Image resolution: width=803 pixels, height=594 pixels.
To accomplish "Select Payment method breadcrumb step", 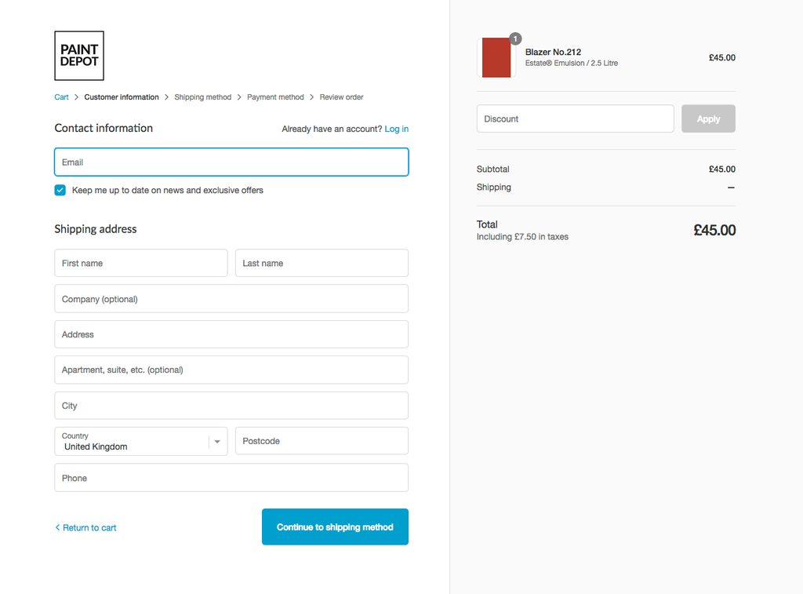I will pyautogui.click(x=275, y=97).
